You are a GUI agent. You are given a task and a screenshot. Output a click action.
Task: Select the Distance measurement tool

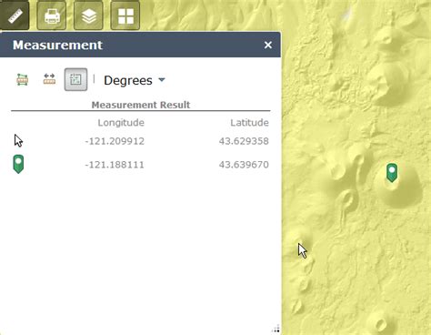(x=49, y=79)
